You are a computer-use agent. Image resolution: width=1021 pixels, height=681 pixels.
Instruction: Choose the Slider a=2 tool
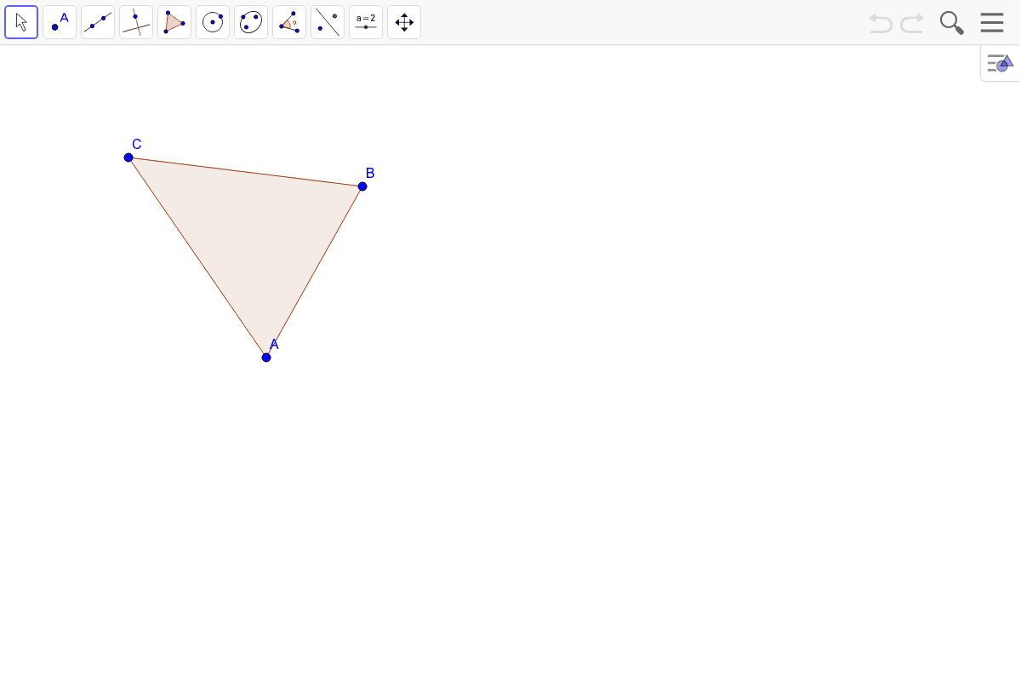(366, 22)
